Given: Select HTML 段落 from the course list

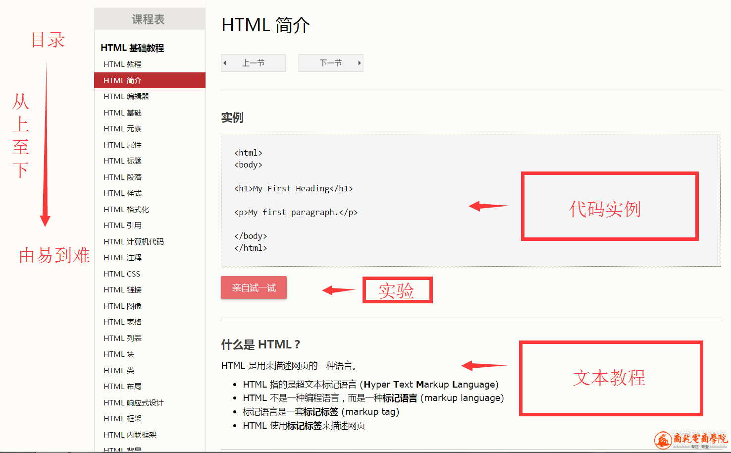Looking at the screenshot, I should [122, 177].
